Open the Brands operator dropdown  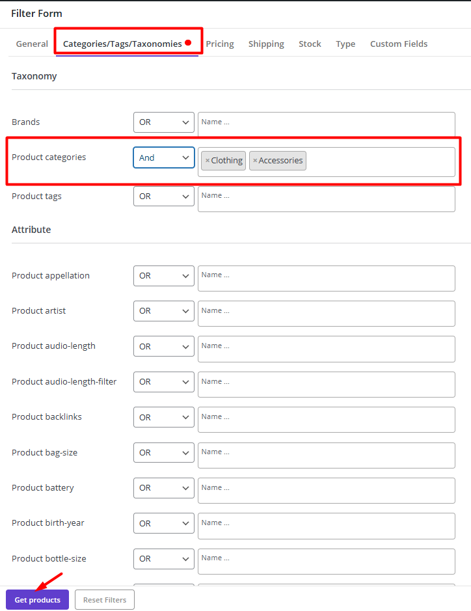pyautogui.click(x=163, y=122)
